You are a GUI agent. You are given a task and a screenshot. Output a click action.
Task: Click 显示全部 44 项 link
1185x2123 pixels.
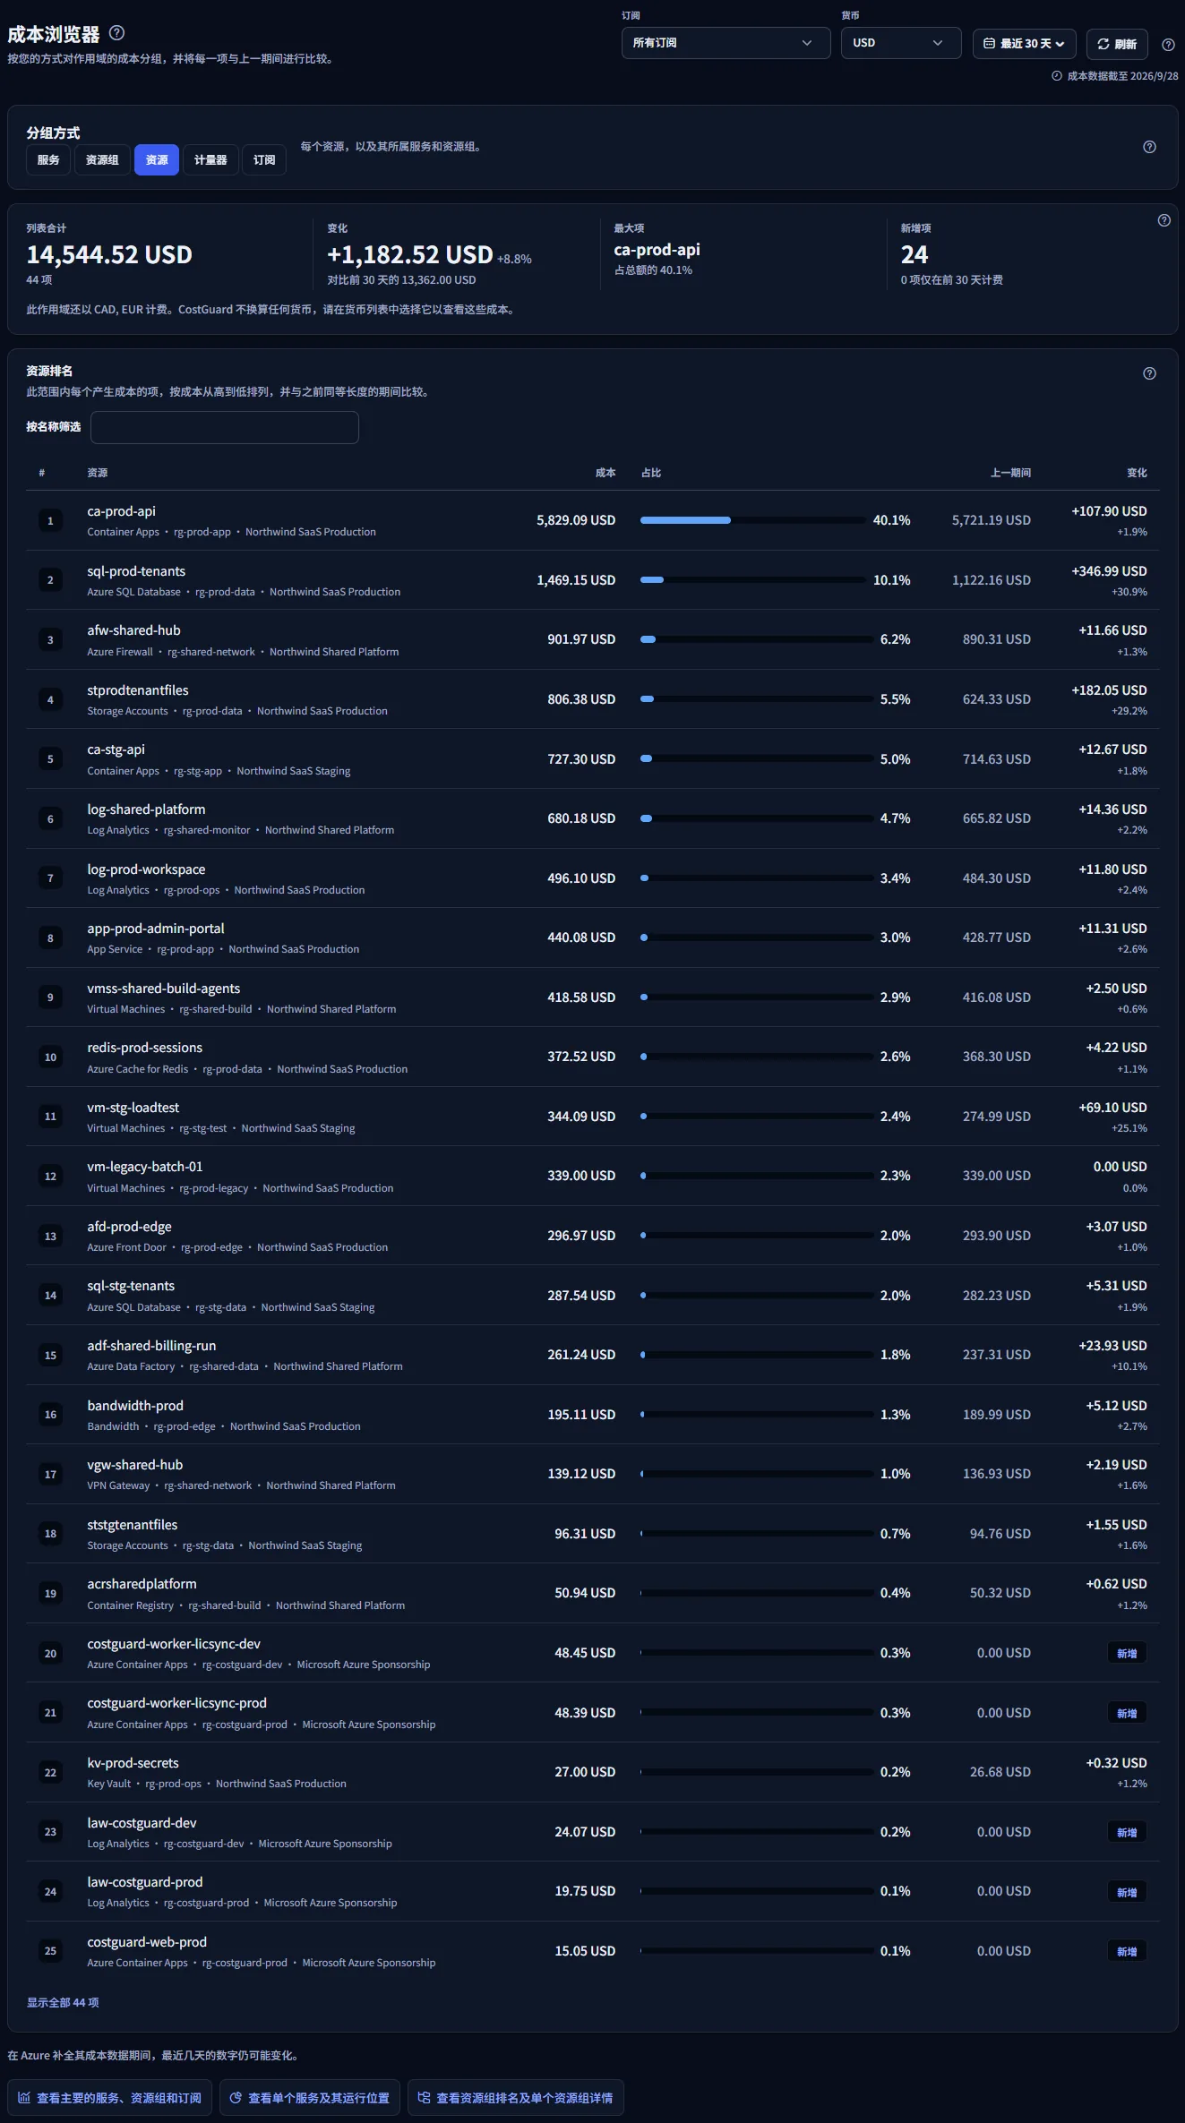tap(63, 2002)
